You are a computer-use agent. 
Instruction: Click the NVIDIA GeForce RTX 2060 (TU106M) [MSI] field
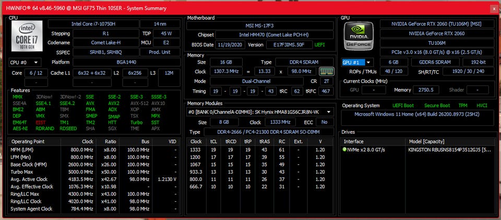[436, 24]
